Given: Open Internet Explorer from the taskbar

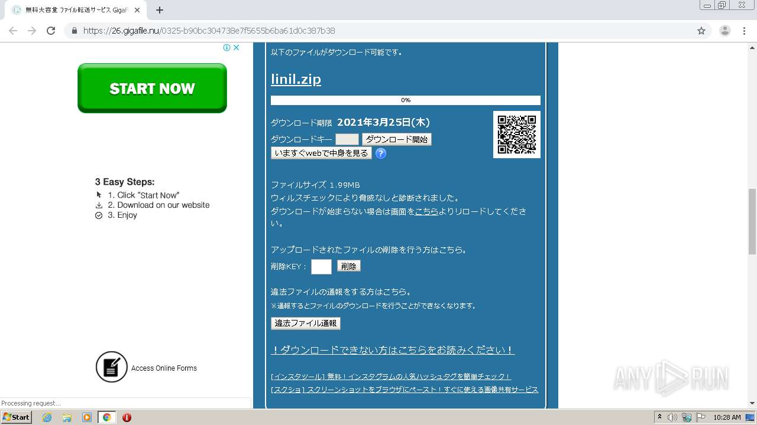Looking at the screenshot, I should point(47,417).
